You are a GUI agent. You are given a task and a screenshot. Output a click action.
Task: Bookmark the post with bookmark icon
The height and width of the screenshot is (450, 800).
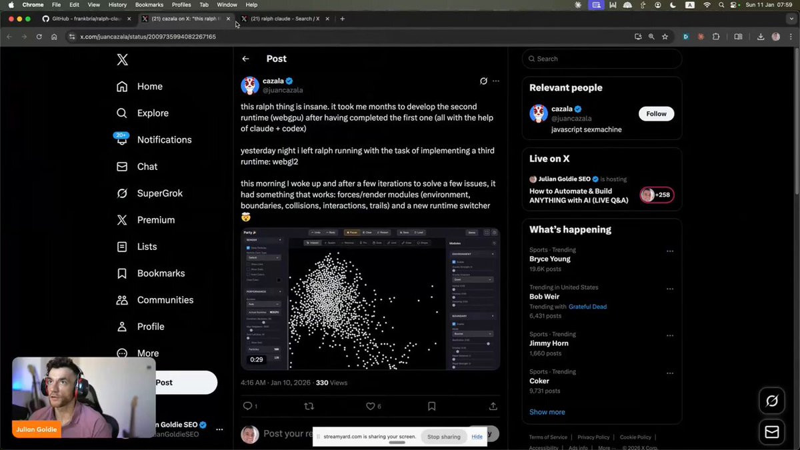(432, 406)
